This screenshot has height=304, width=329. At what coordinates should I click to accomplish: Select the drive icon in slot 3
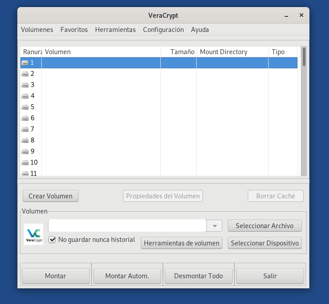click(25, 85)
